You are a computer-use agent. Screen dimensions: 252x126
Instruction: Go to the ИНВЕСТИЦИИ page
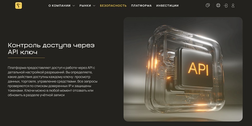[x=167, y=6]
